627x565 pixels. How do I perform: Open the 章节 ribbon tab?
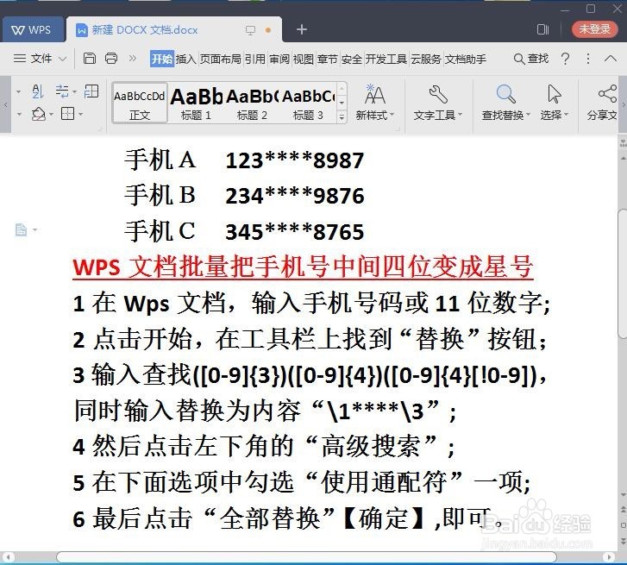(x=327, y=60)
